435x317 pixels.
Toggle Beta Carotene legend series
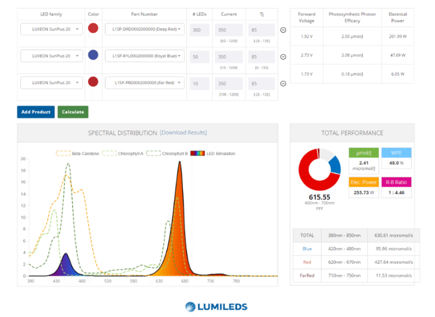point(78,154)
